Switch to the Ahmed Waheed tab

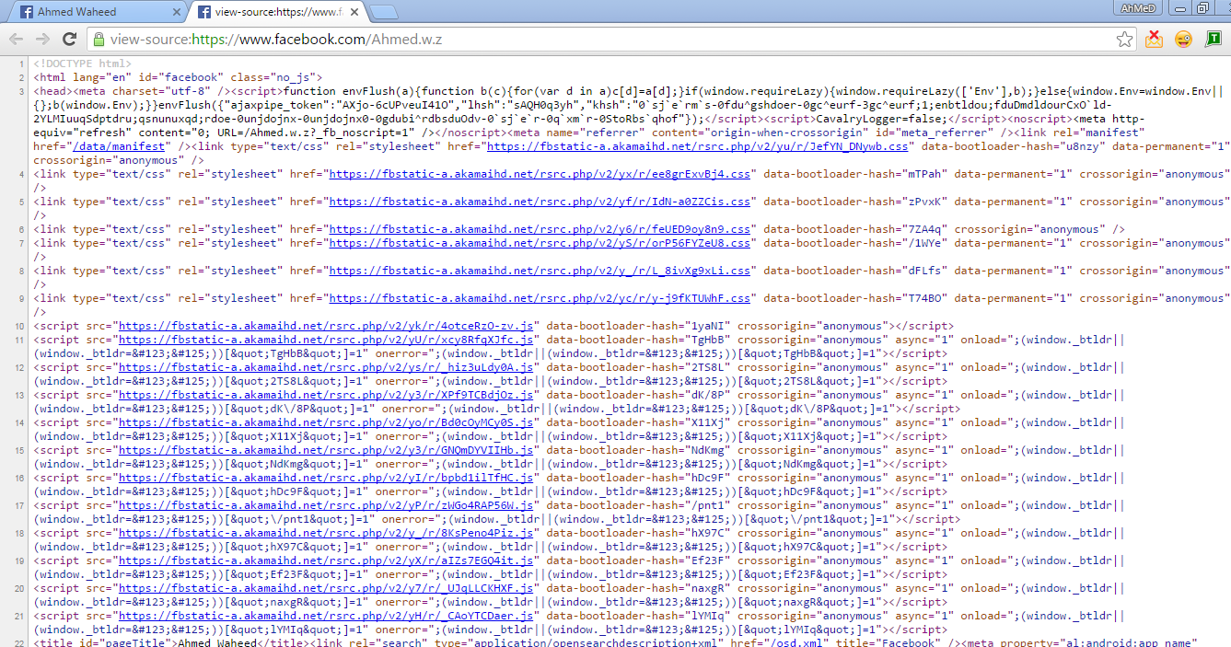97,13
